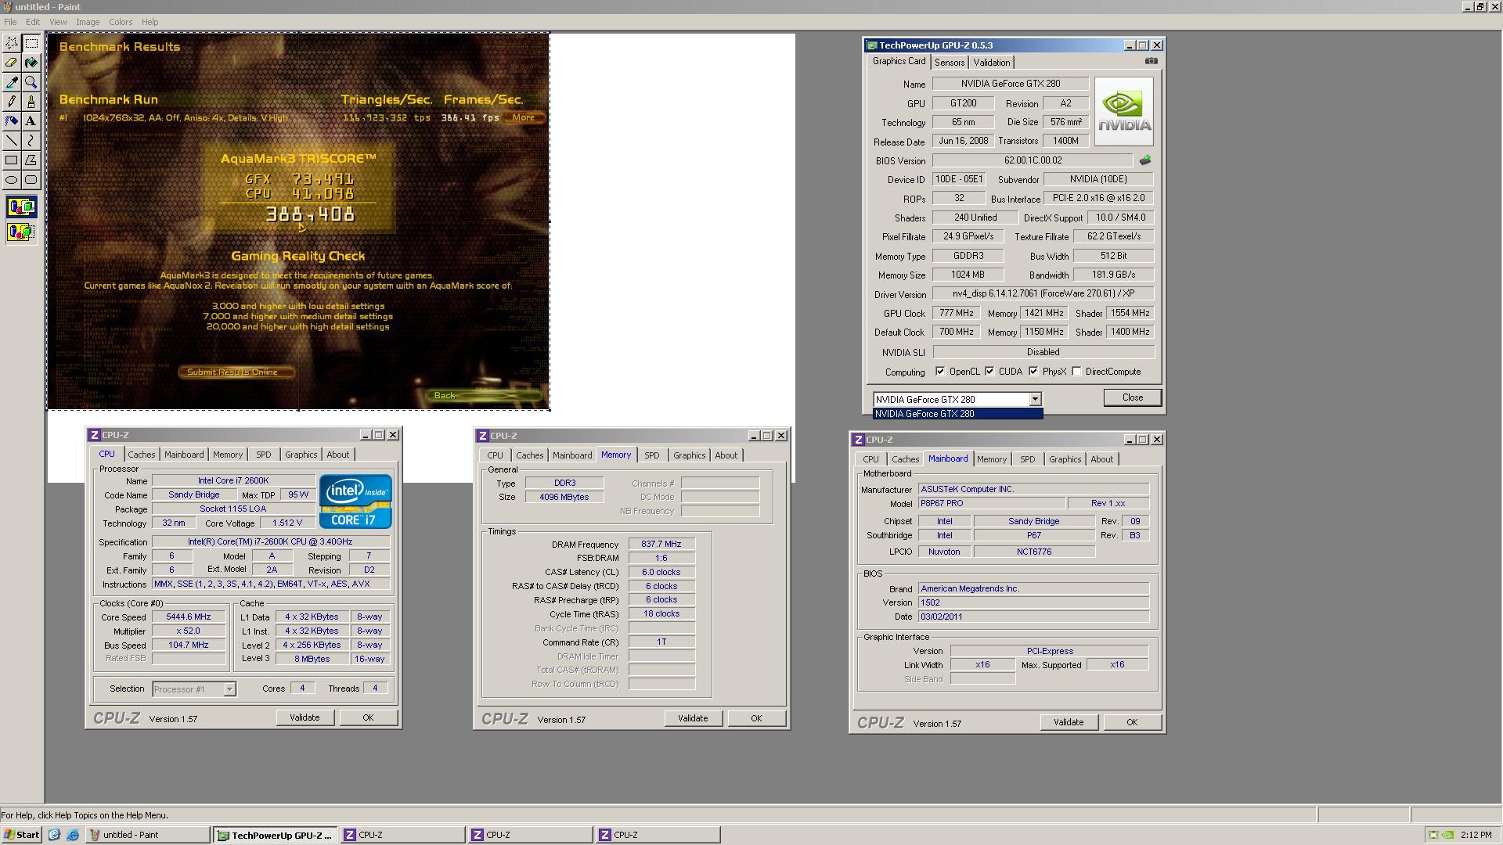Click the NVIDIA system tray icon
The width and height of the screenshot is (1503, 845).
[x=1448, y=835]
